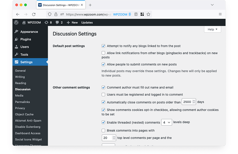Open Dashboard Access settings
The height and width of the screenshot is (154, 238).
point(28,133)
